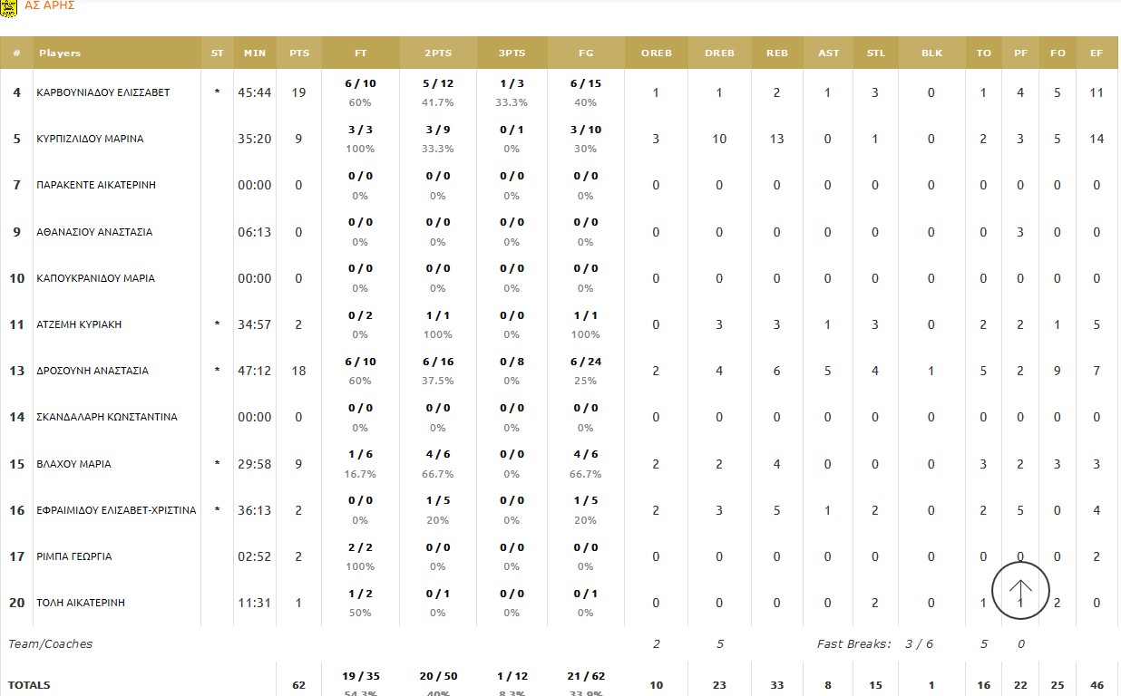
Task: Click the MIN column header
Action: click(255, 53)
